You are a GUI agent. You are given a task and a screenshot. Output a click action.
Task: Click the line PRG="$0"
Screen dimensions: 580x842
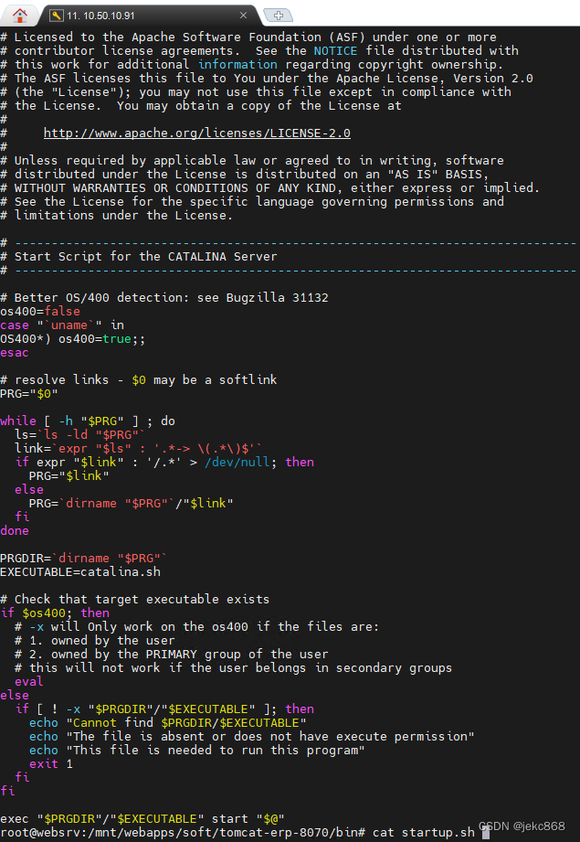(x=29, y=394)
